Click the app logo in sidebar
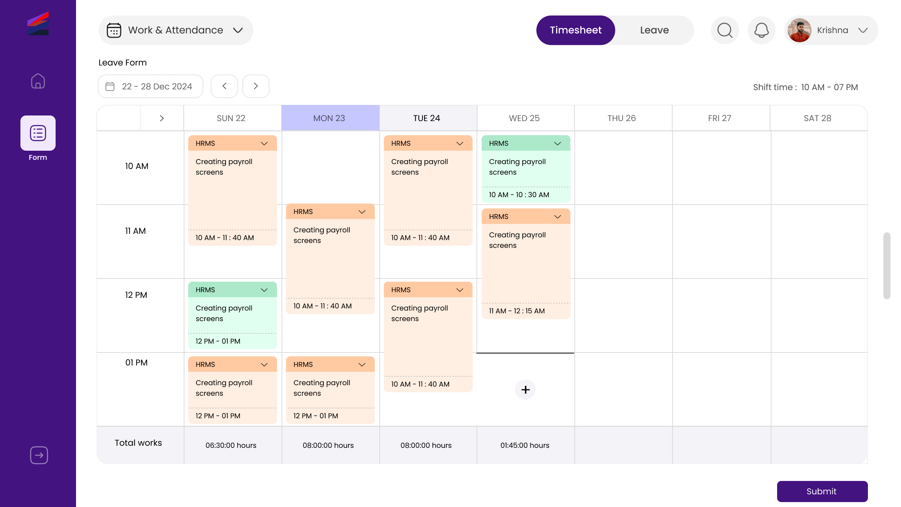Image resolution: width=901 pixels, height=507 pixels. 38,24
